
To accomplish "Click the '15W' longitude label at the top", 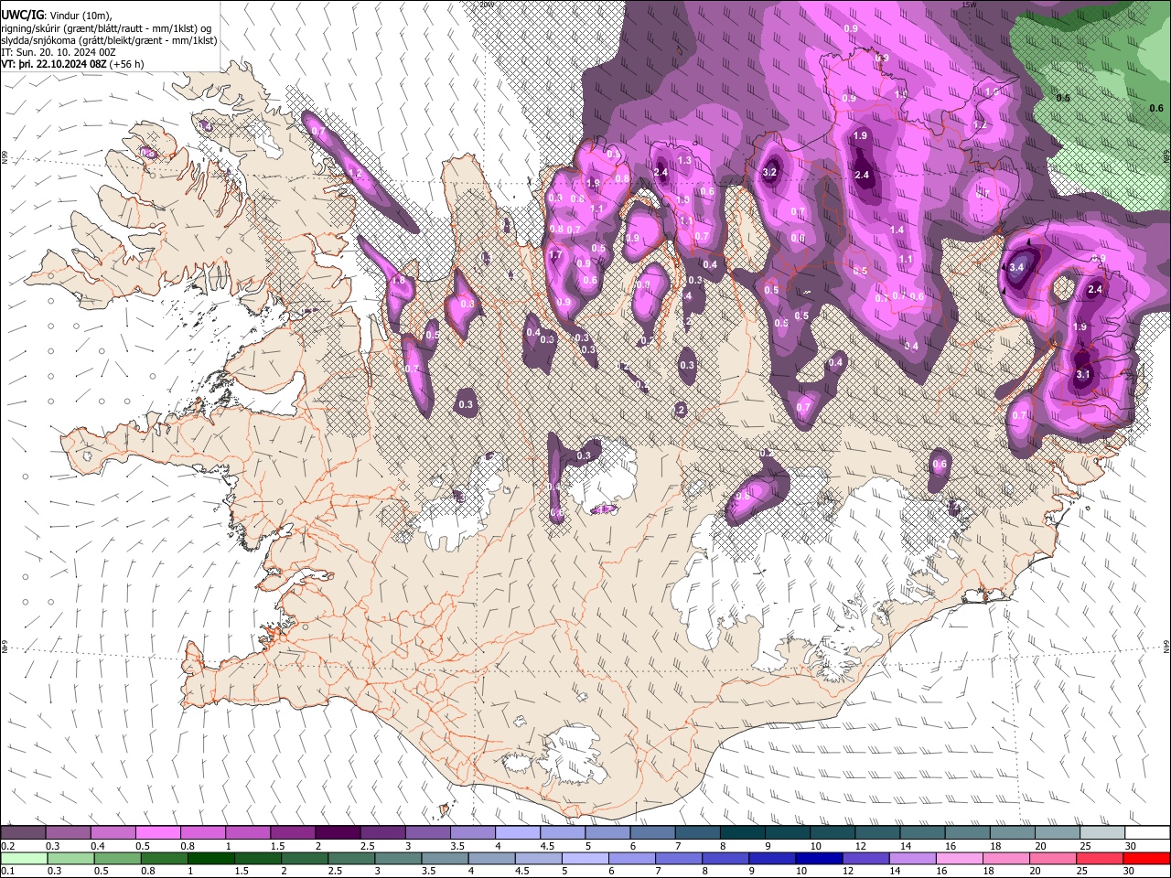I will click(x=969, y=5).
